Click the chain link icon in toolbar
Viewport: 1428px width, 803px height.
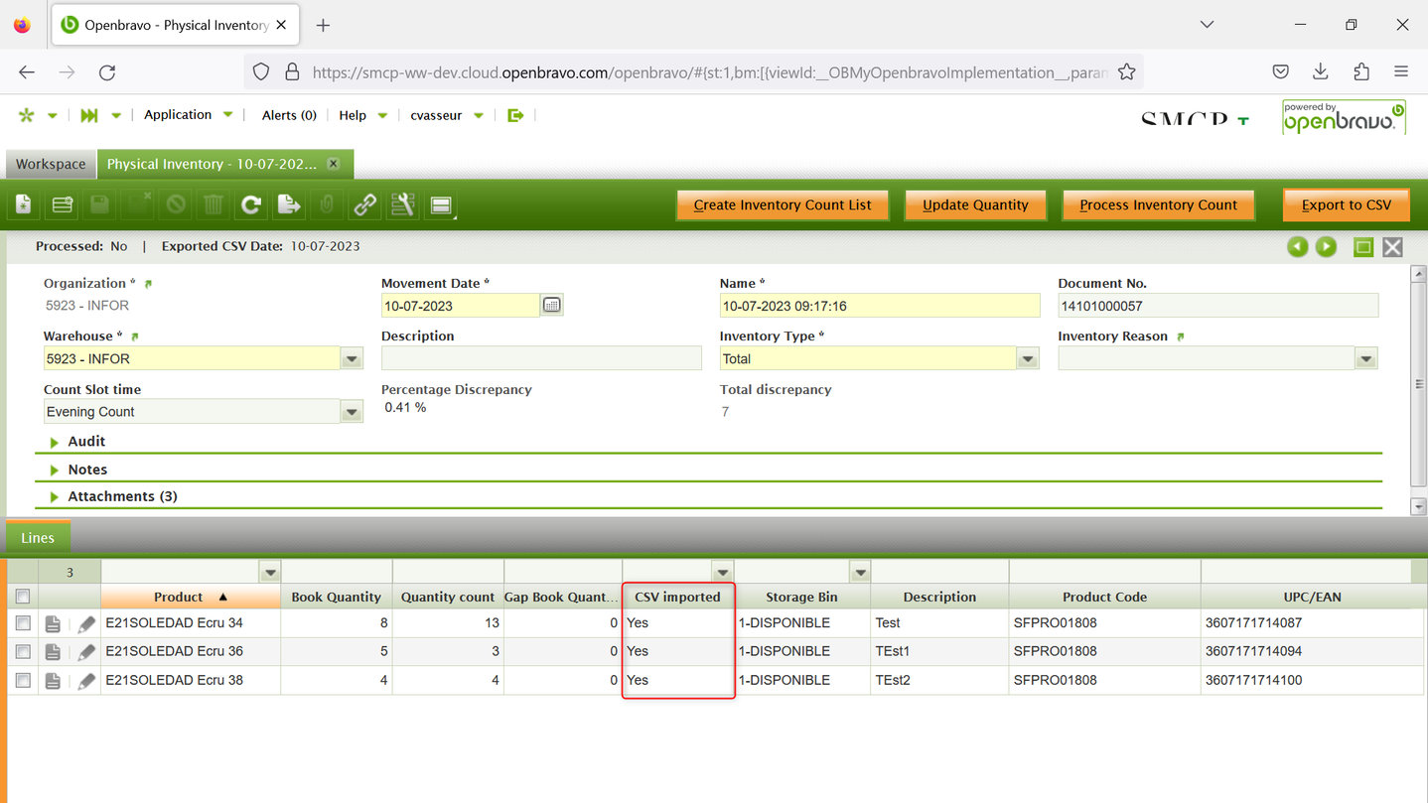[364, 204]
